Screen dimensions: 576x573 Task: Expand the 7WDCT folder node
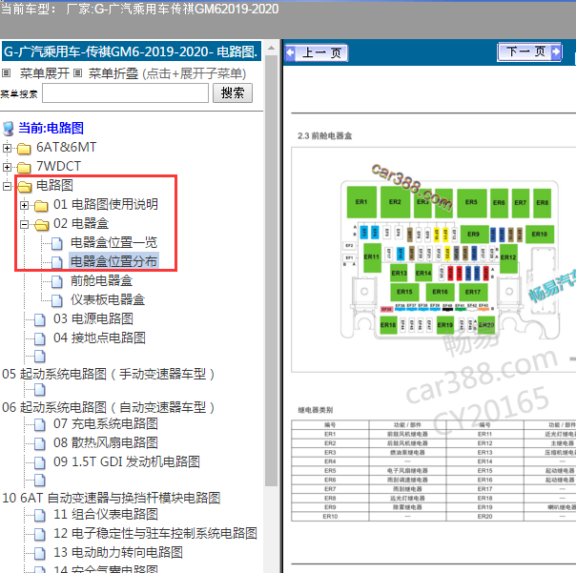(7, 167)
